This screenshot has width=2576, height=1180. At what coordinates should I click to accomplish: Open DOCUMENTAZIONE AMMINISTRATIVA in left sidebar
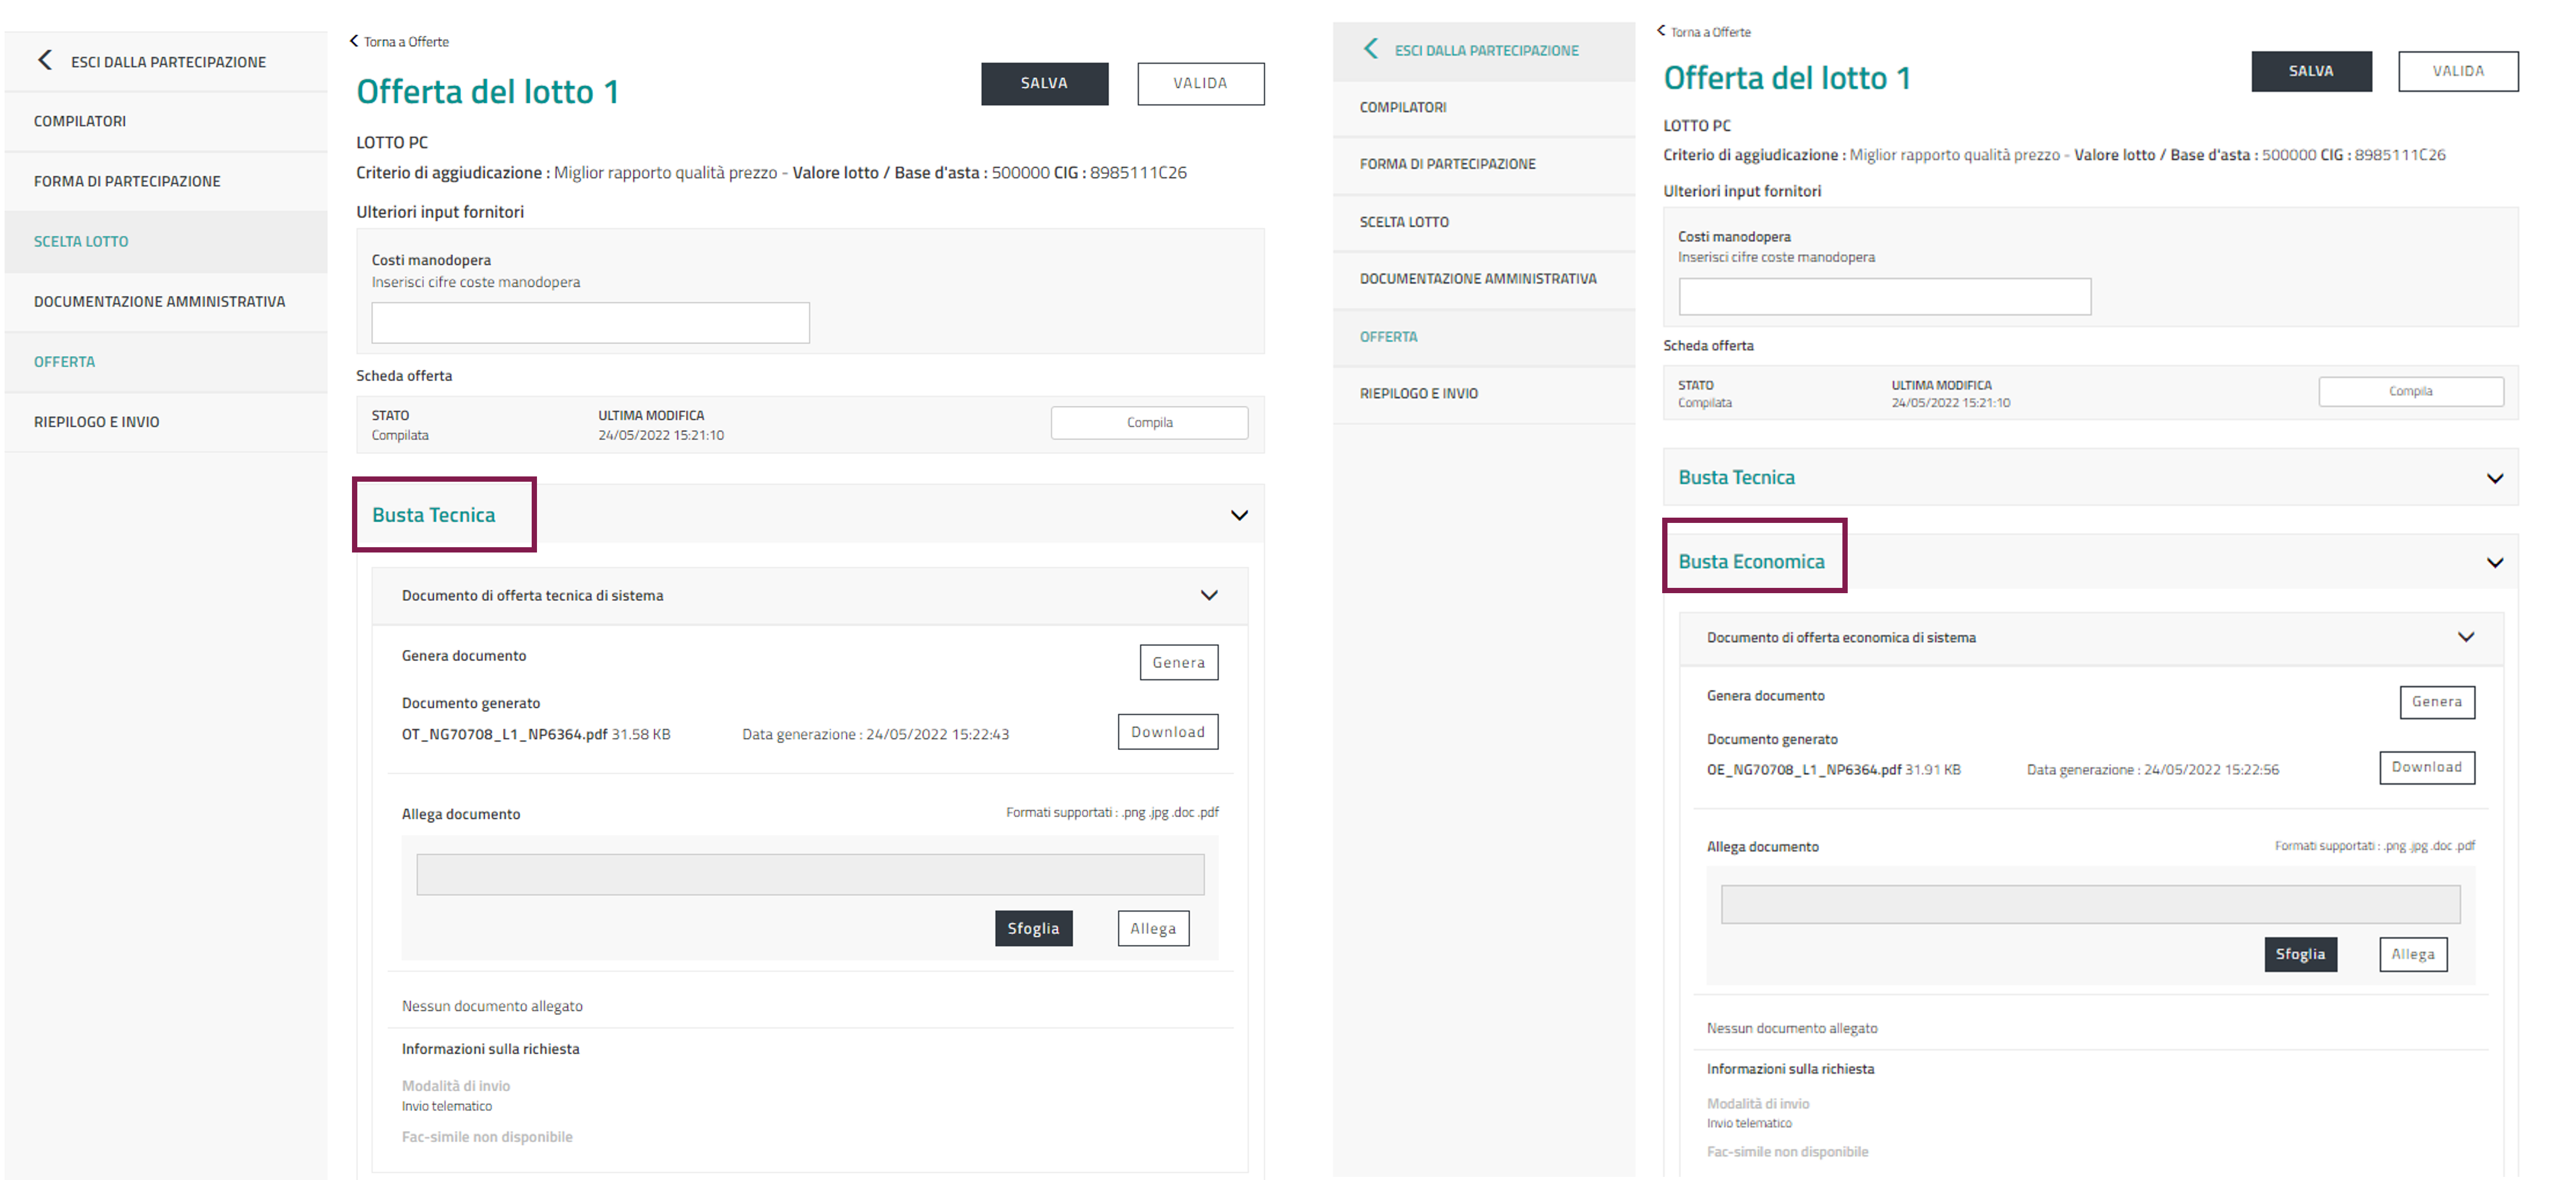[x=159, y=302]
